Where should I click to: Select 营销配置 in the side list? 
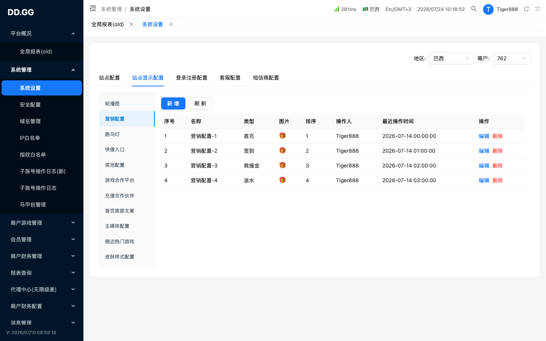(127, 119)
